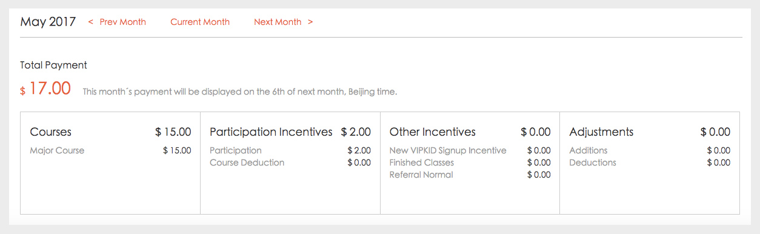
Task: Select the Adjustments section title
Action: coord(602,132)
